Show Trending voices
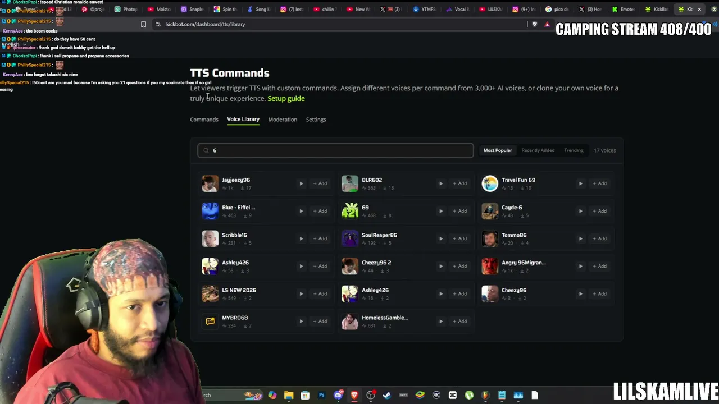719x404 pixels. (x=574, y=150)
